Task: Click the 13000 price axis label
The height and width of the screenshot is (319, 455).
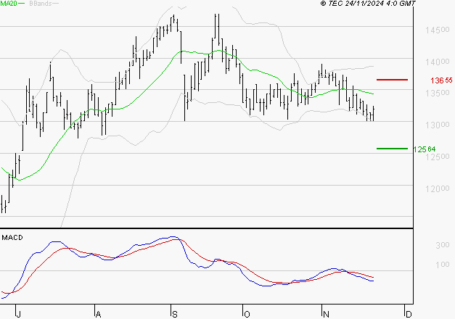Action: pyautogui.click(x=438, y=125)
